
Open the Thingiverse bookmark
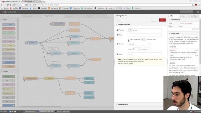pos(75,8)
